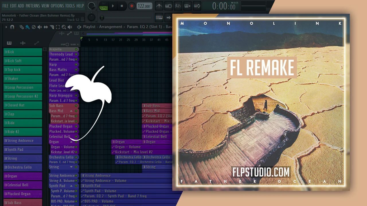Click the overdub plus icon
This screenshot has width=367, height=206.
187,6
